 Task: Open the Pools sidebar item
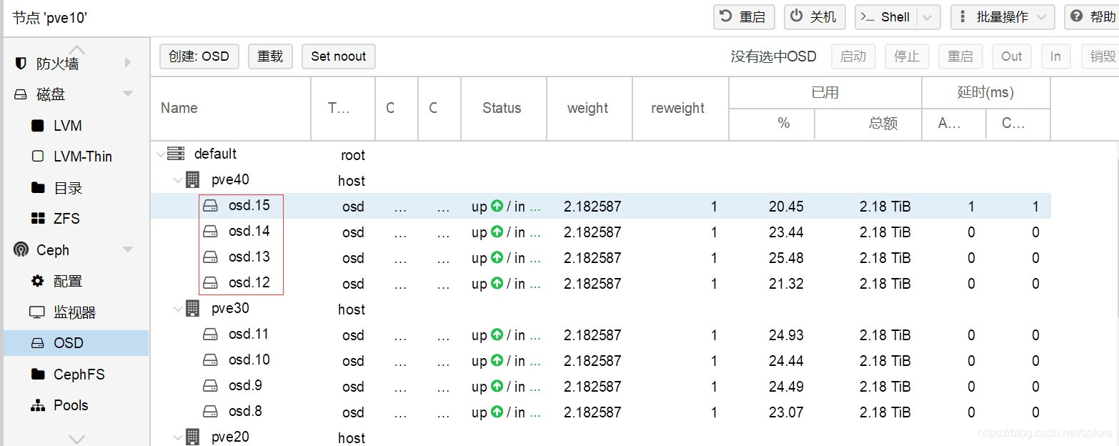[x=75, y=405]
